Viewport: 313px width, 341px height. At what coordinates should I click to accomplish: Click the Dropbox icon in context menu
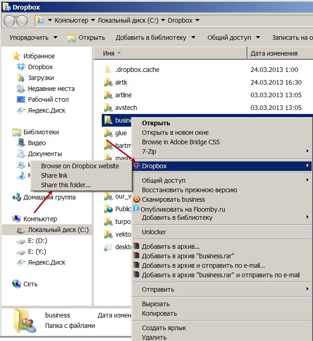(x=137, y=165)
